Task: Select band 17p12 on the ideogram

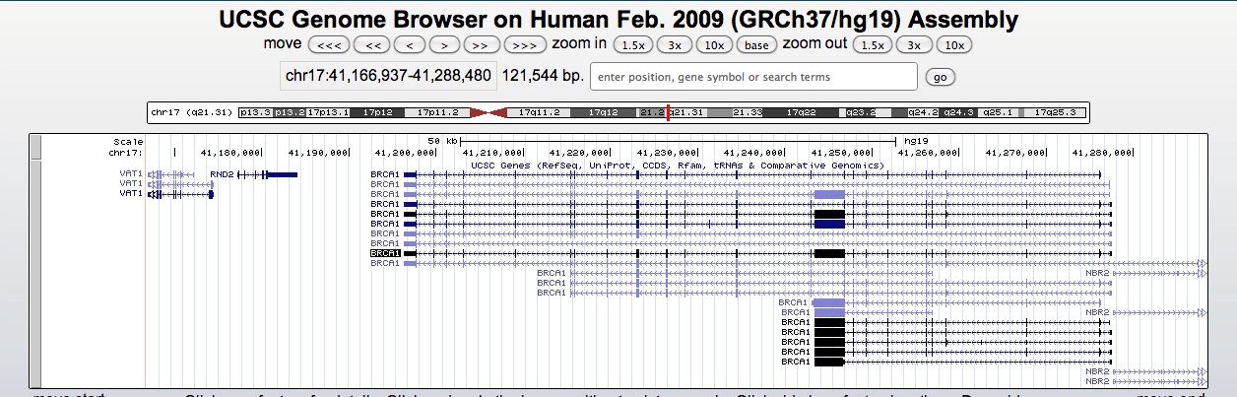Action: [377, 113]
